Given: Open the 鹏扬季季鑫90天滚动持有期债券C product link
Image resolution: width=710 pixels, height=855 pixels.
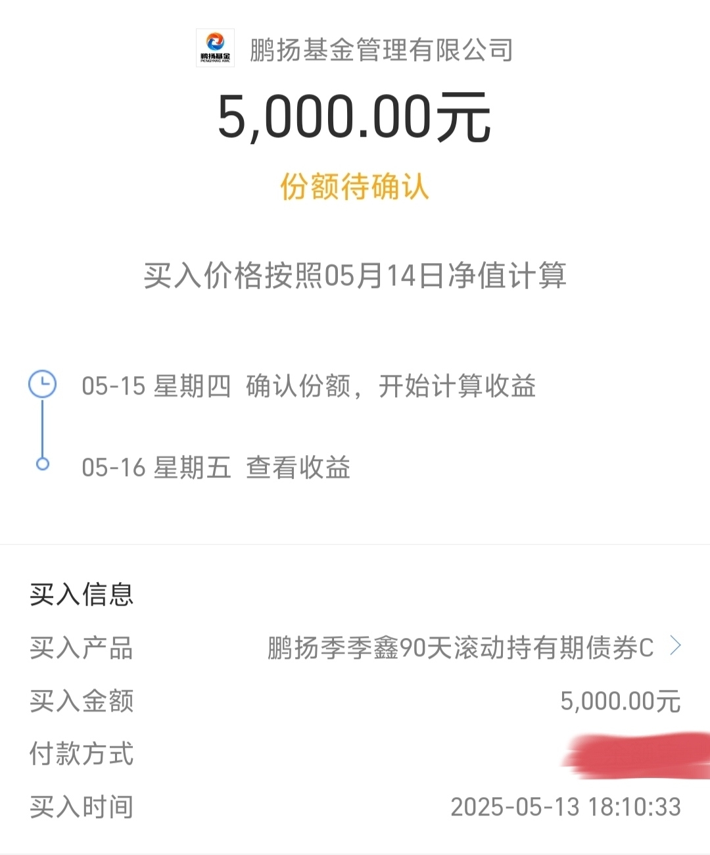Looking at the screenshot, I should pos(460,648).
